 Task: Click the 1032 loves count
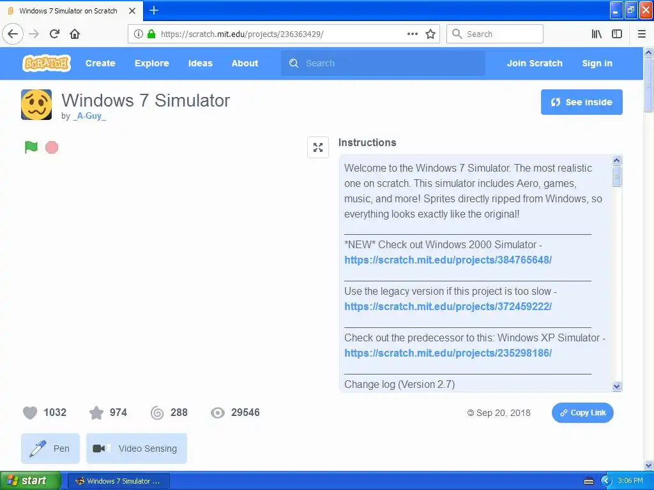click(x=55, y=413)
